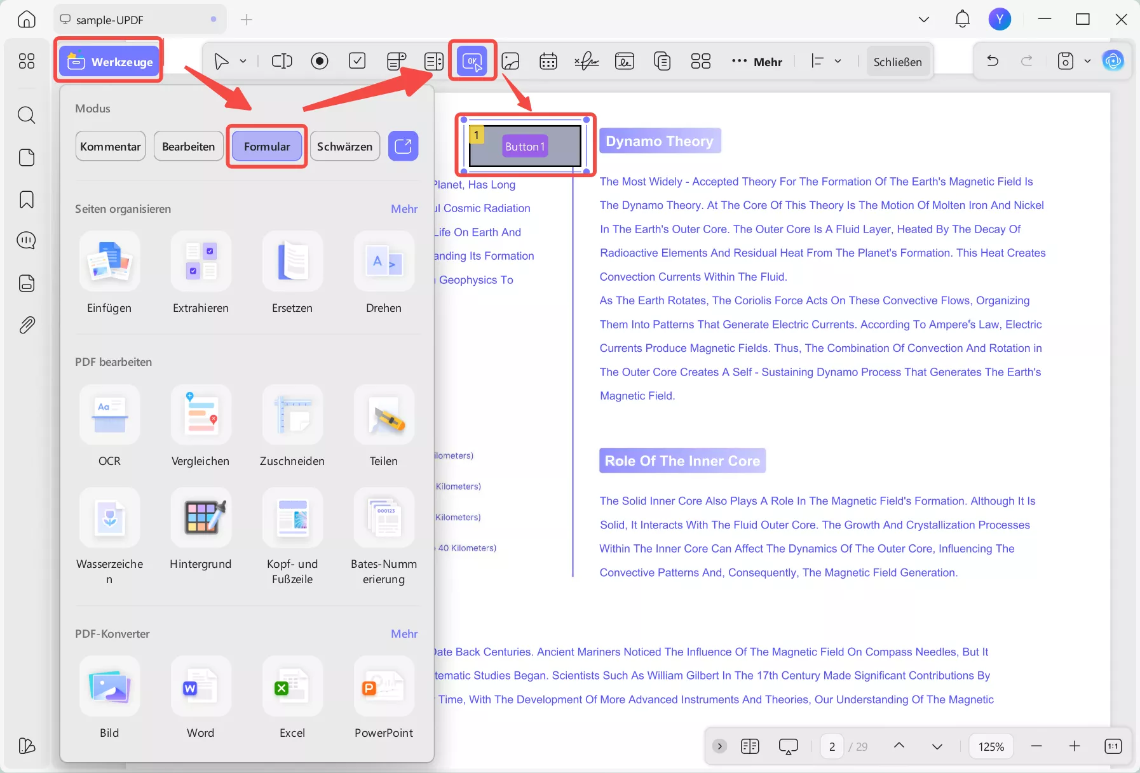Select the Button1 form field
The height and width of the screenshot is (773, 1140).
point(525,146)
